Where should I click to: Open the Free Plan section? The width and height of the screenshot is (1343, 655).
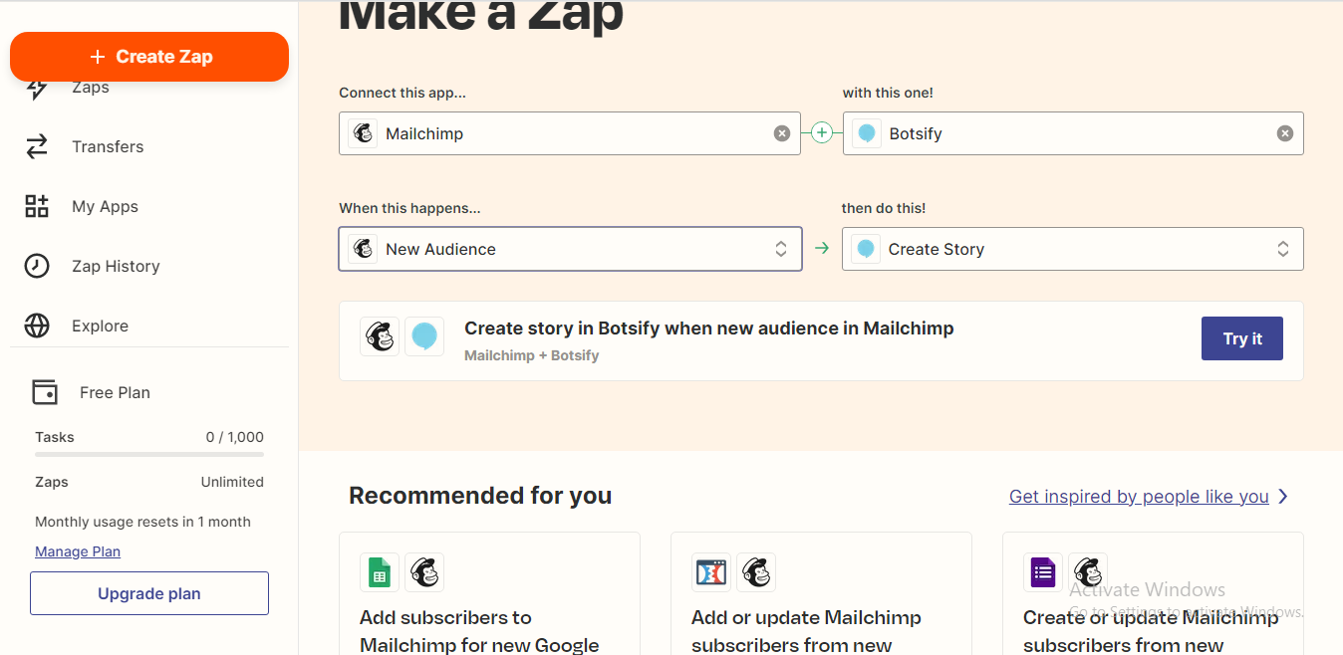tap(115, 392)
